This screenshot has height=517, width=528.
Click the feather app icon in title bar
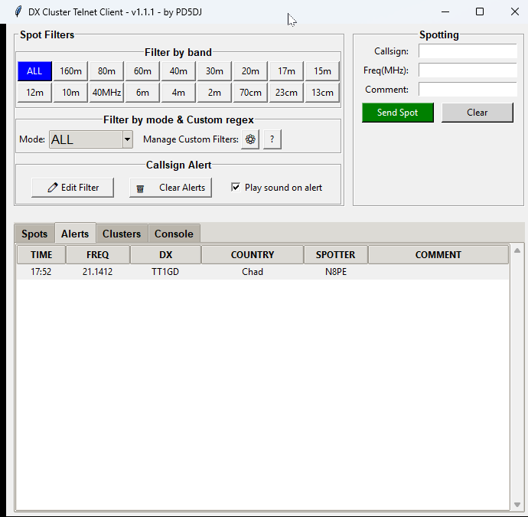coord(18,11)
